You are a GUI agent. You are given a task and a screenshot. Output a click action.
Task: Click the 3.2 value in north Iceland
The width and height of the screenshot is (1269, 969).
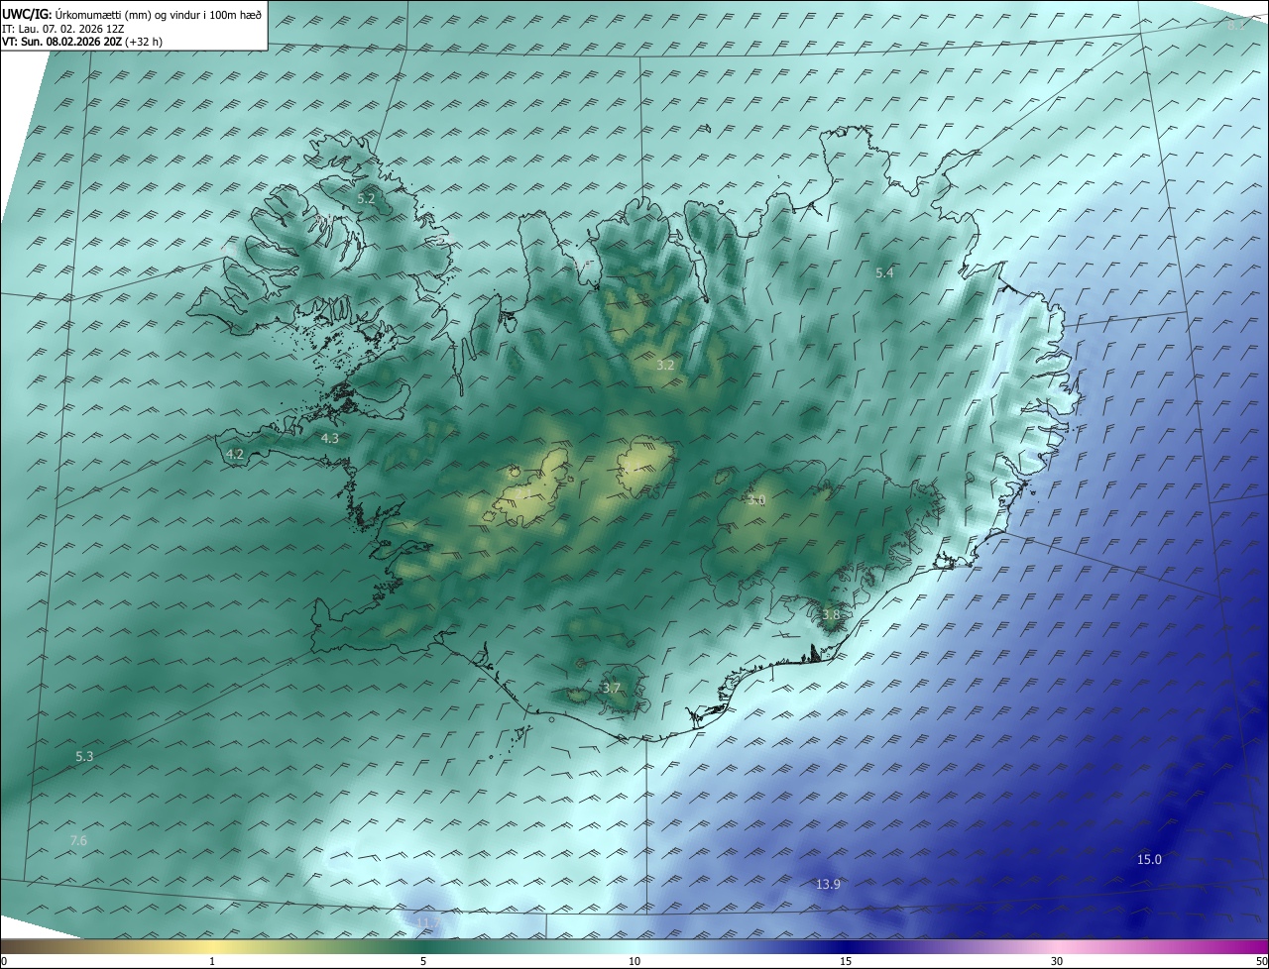tap(665, 366)
